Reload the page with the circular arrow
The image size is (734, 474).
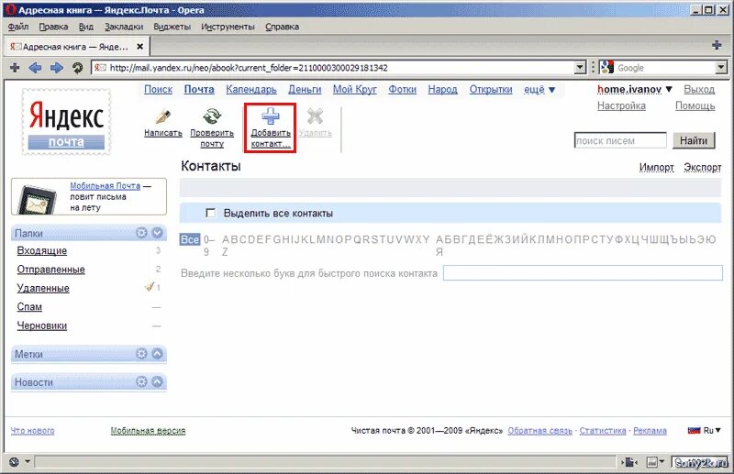point(77,68)
